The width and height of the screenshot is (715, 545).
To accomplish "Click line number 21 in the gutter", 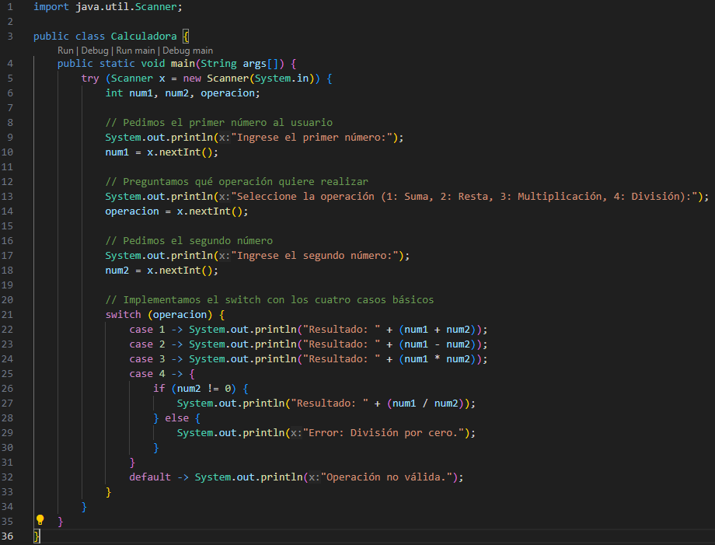I will pyautogui.click(x=7, y=315).
